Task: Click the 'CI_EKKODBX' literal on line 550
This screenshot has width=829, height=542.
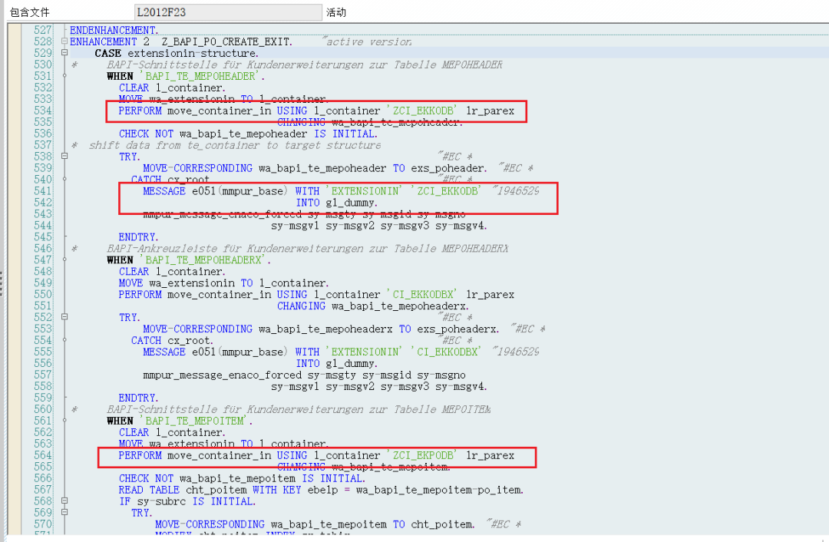Action: click(422, 295)
